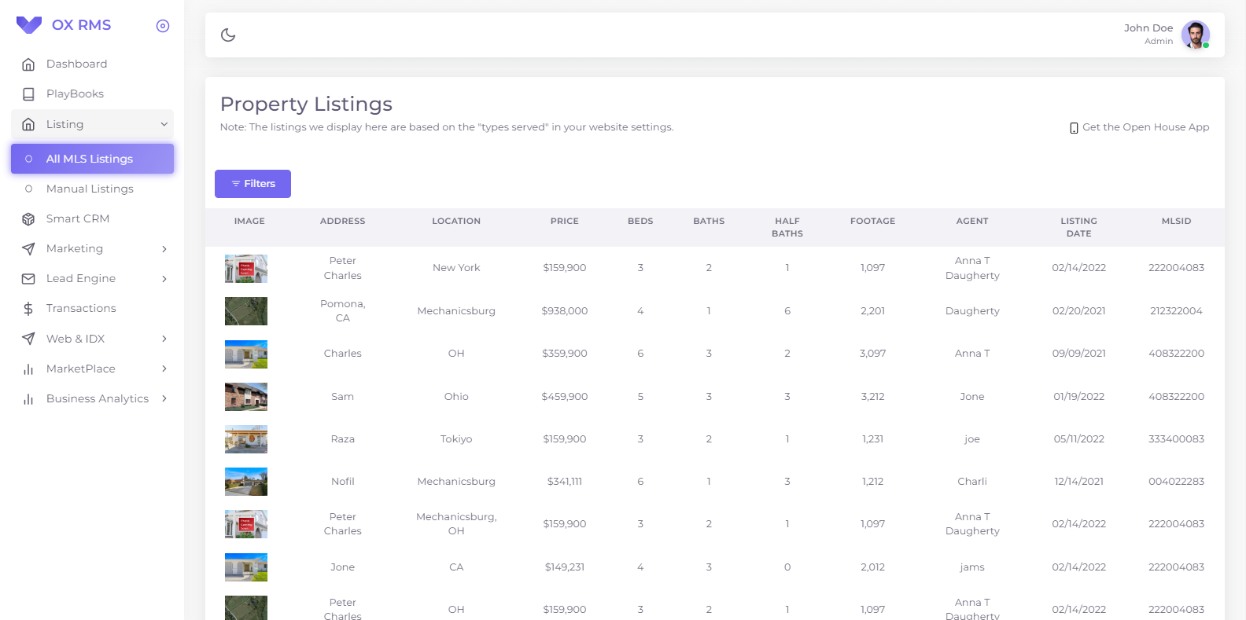Expand the Lead Engine submenu arrow
1246x620 pixels.
pyautogui.click(x=164, y=279)
